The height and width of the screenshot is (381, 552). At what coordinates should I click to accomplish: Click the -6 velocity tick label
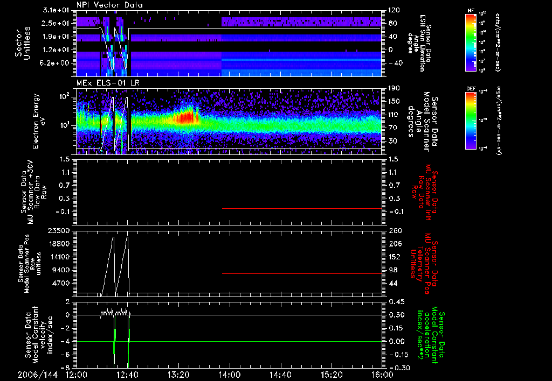pos(66,355)
